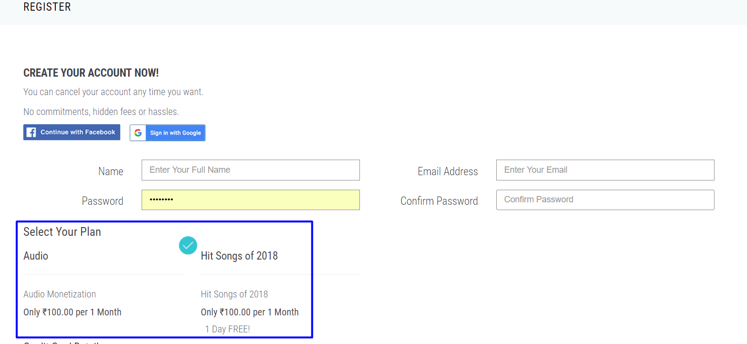Continue with Facebook
The width and height of the screenshot is (747, 344).
72,132
